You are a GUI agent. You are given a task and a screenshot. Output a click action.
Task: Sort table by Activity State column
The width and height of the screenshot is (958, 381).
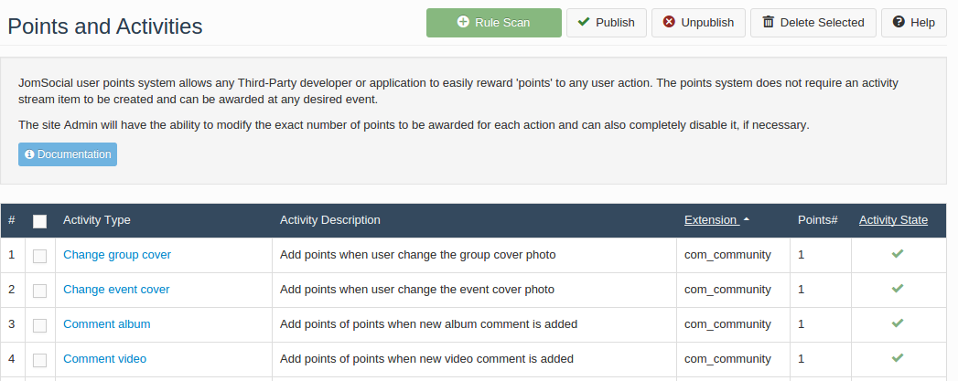pos(893,220)
